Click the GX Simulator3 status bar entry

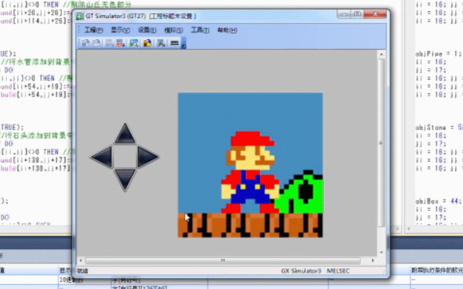pyautogui.click(x=301, y=271)
